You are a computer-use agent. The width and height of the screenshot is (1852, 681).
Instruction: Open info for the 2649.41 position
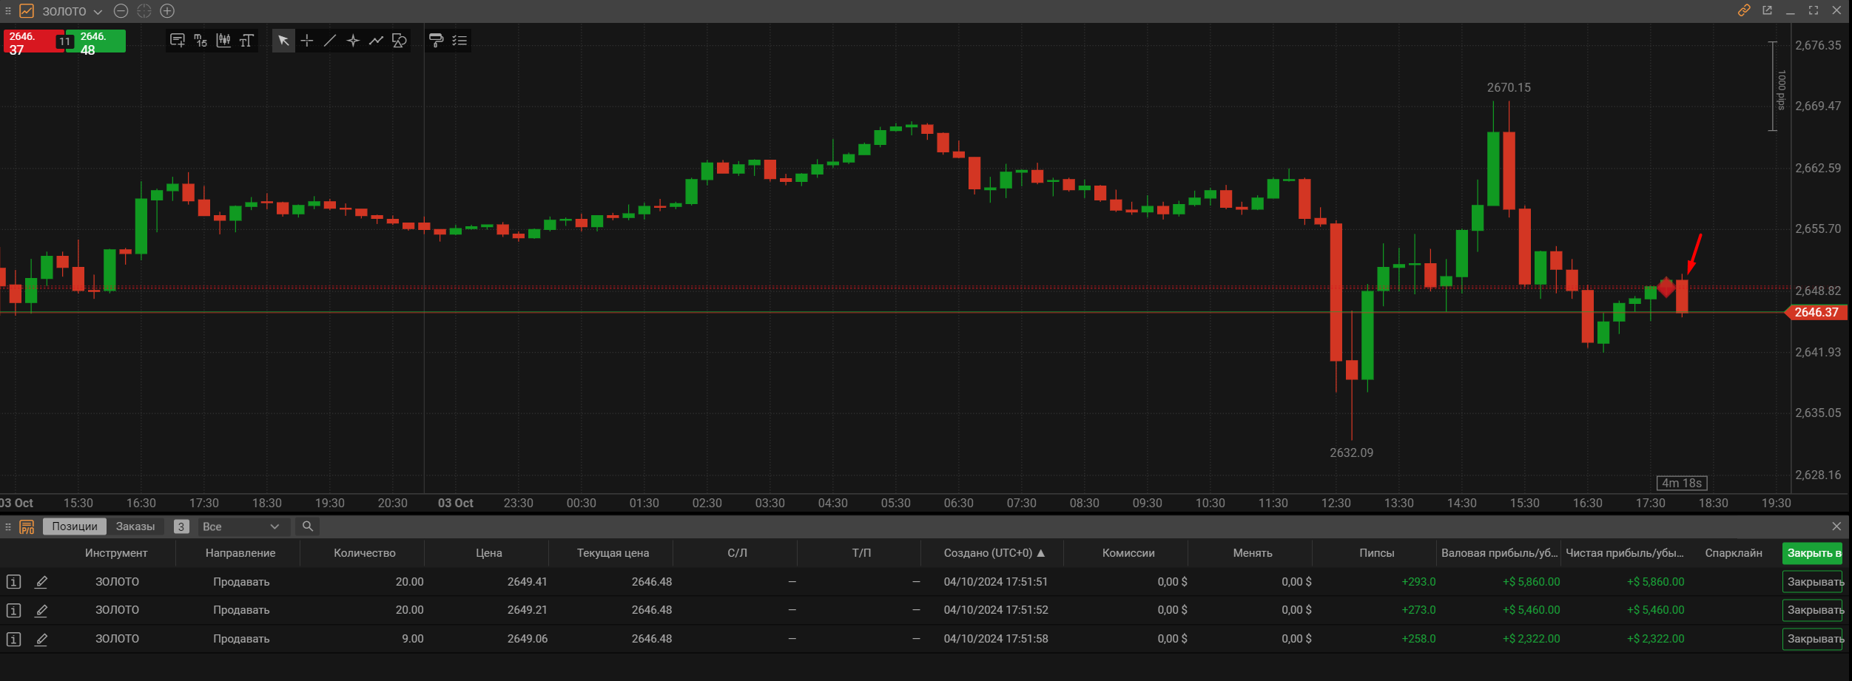click(14, 582)
